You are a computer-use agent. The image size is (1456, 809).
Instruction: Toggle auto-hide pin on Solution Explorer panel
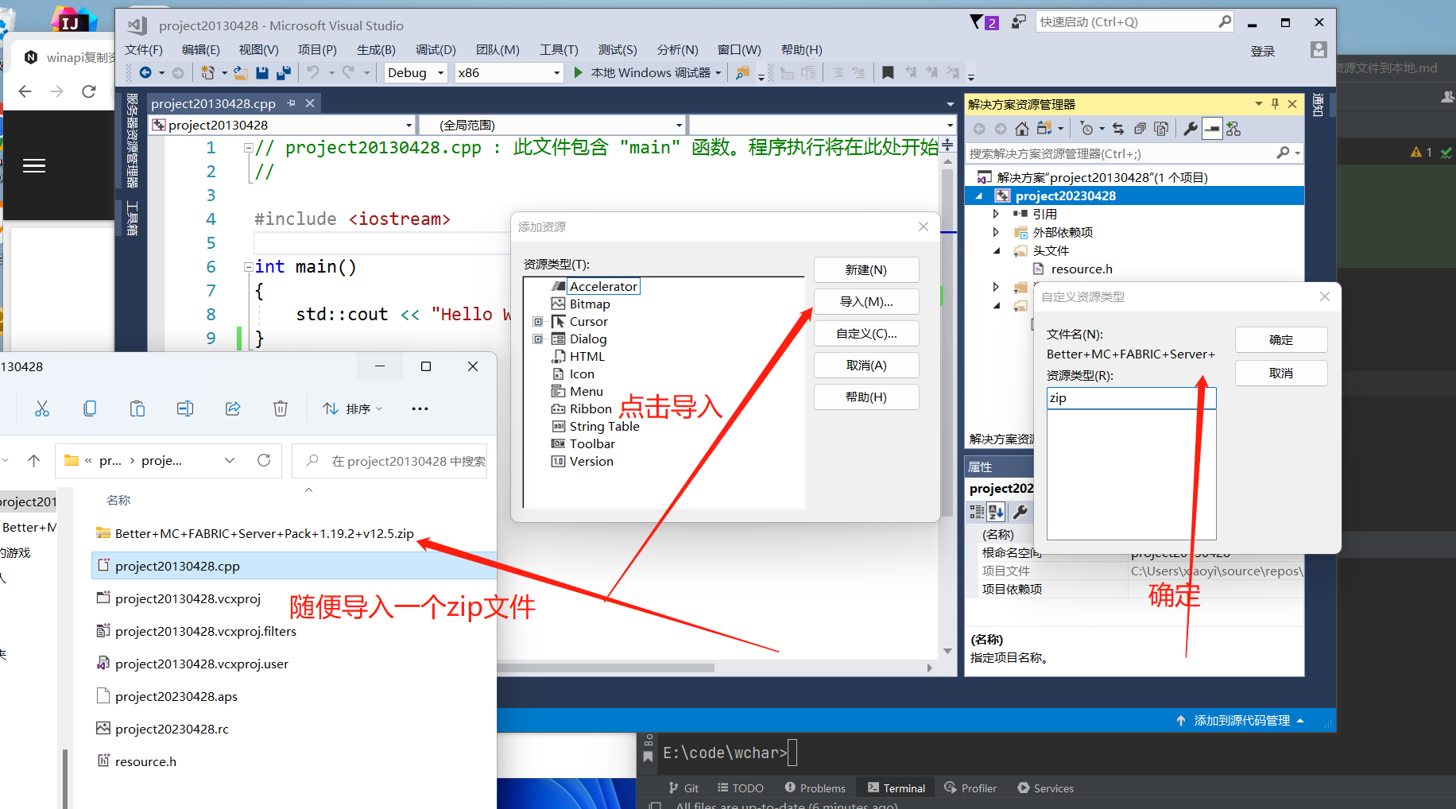click(1275, 104)
